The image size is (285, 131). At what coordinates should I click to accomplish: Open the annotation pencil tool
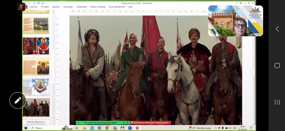[18, 100]
